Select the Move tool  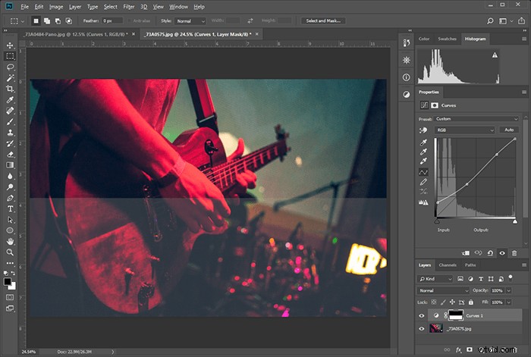coord(10,45)
